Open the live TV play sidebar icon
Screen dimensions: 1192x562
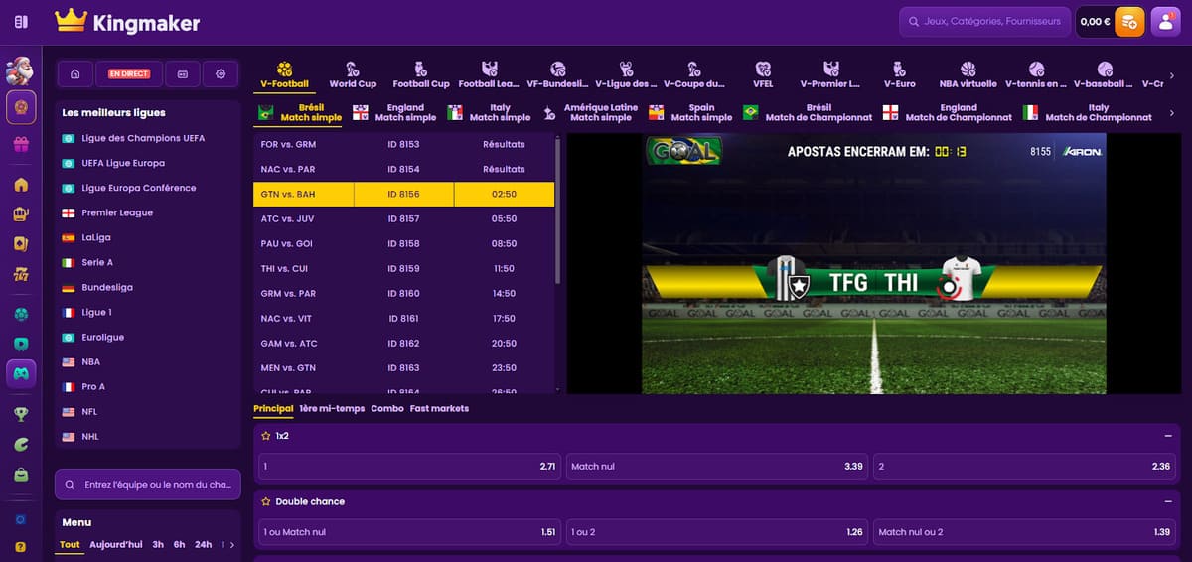[21, 344]
